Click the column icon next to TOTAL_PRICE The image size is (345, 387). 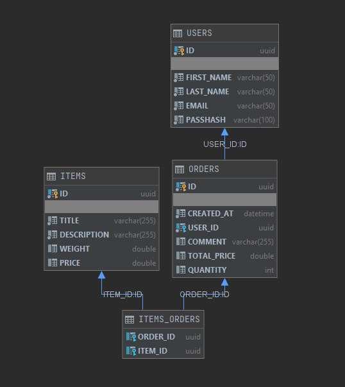181,255
